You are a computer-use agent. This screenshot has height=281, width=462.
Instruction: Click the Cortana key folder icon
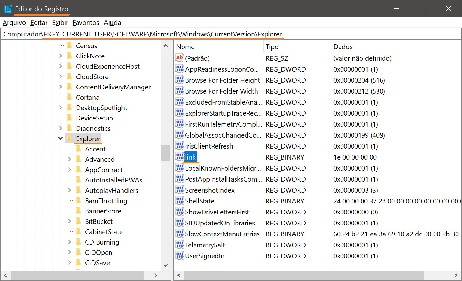pyautogui.click(x=69, y=97)
